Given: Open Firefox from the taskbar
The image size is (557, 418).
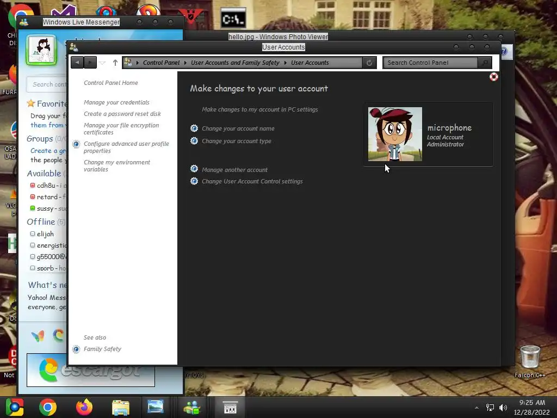Looking at the screenshot, I should click(x=84, y=407).
